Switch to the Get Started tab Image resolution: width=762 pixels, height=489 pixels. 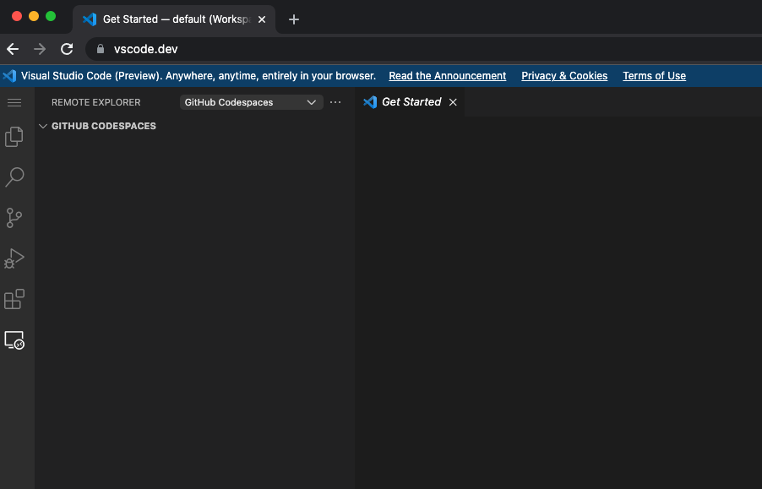(x=411, y=101)
